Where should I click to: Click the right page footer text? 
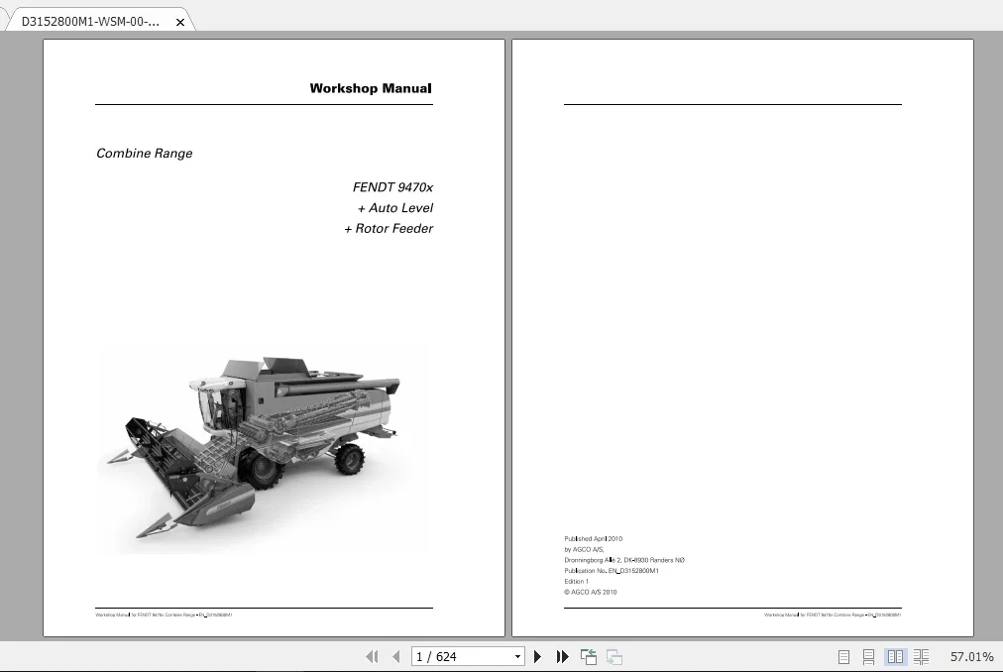pyautogui.click(x=833, y=616)
